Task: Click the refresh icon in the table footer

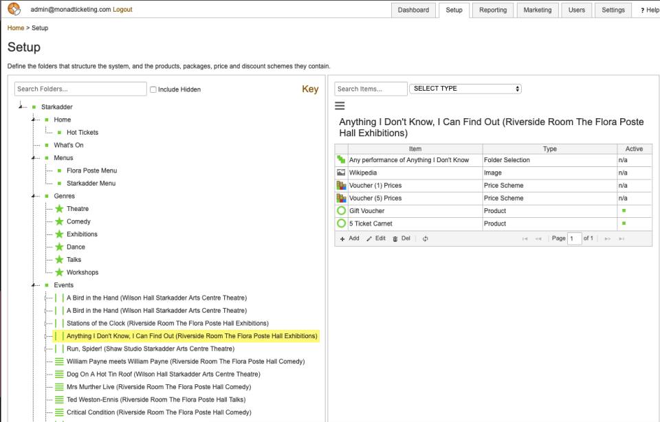Action: [425, 238]
